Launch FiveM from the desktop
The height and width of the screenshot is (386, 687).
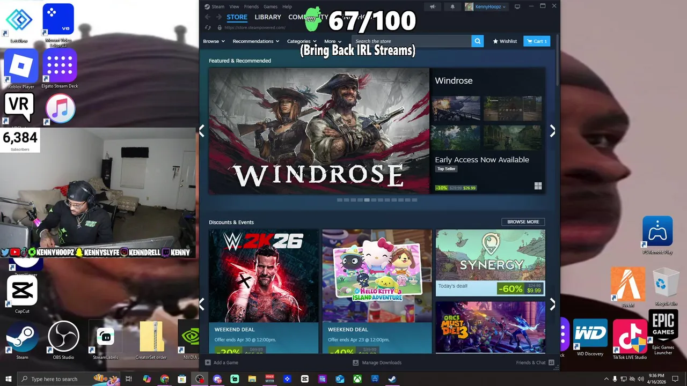coord(628,287)
